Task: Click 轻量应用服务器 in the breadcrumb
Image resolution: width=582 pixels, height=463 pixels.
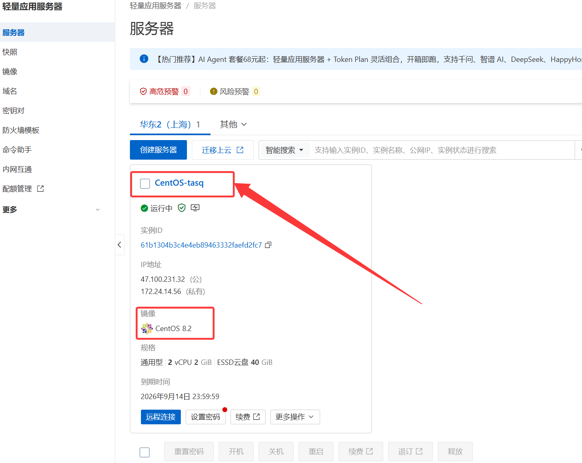Action: click(156, 6)
